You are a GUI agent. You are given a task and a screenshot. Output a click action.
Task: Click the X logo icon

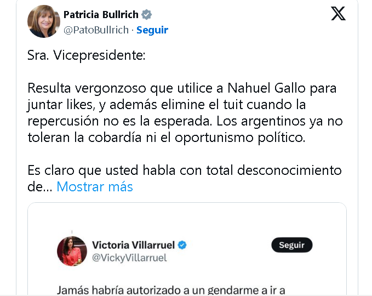(339, 14)
